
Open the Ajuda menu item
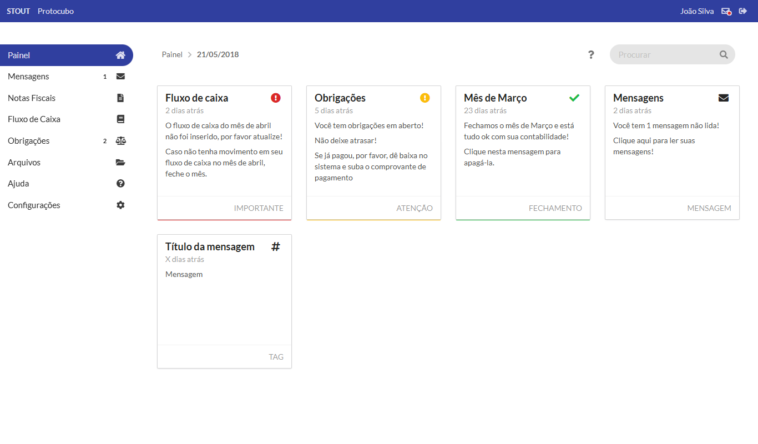point(18,184)
